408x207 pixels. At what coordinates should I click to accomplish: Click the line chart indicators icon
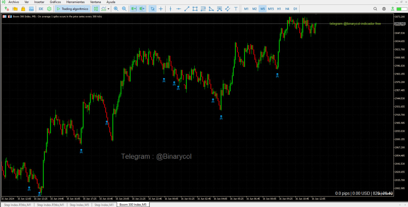click(x=104, y=9)
